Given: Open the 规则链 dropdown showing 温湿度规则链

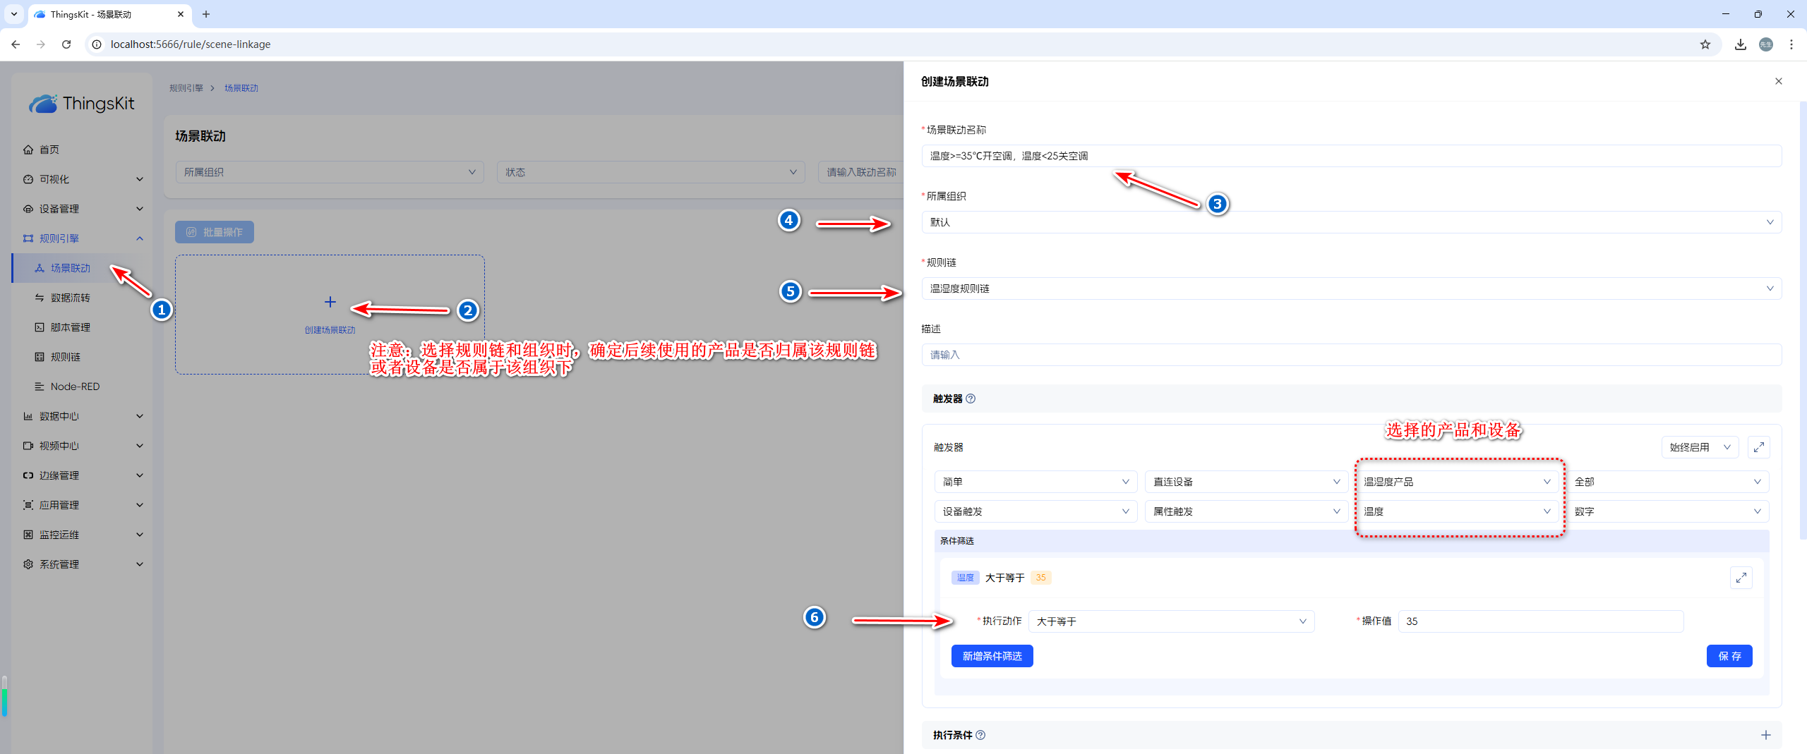Looking at the screenshot, I should (1351, 288).
